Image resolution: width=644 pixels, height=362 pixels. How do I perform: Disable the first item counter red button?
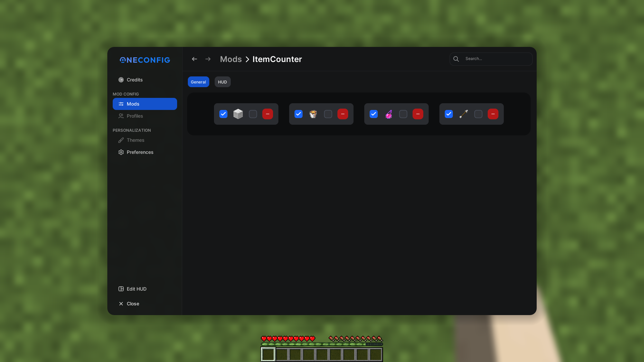[268, 114]
